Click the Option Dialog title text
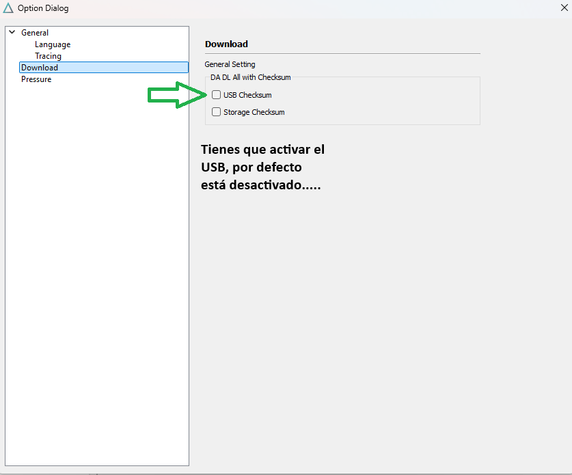 pos(43,8)
